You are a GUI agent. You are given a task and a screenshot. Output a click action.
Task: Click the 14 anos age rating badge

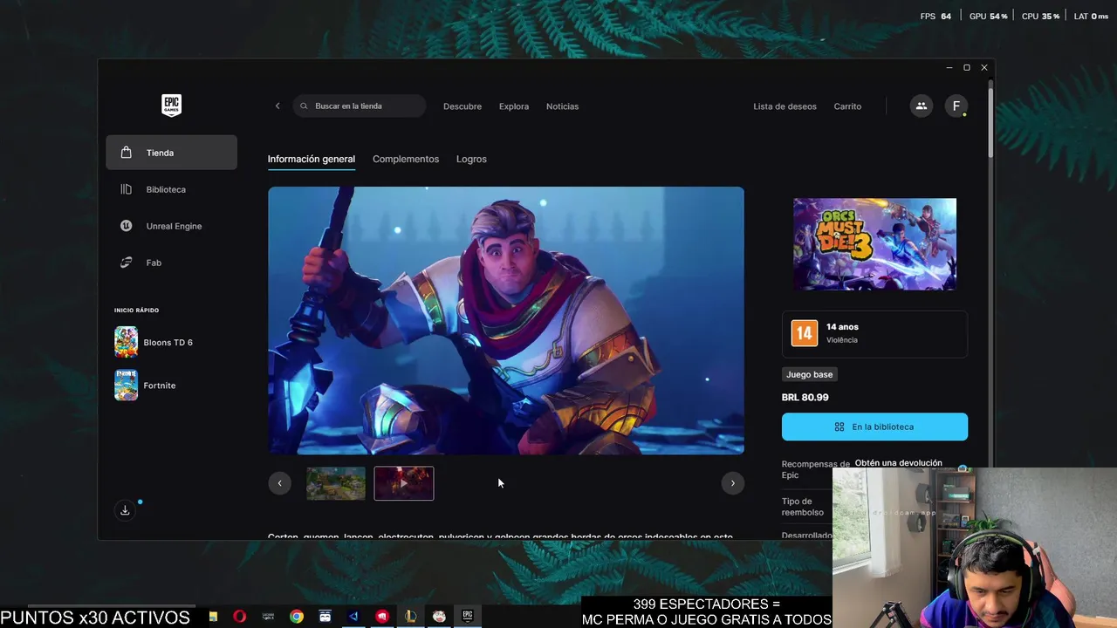(804, 333)
